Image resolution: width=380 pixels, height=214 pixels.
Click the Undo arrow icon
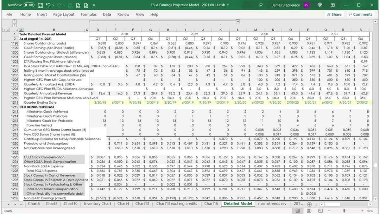coord(48,5)
